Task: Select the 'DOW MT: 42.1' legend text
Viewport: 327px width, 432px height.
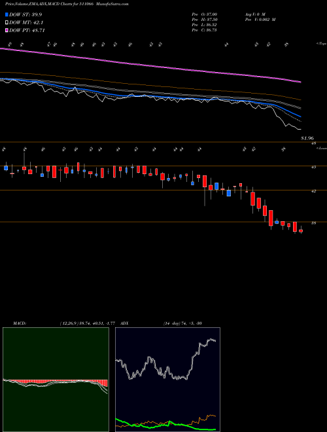Action: 26,23
